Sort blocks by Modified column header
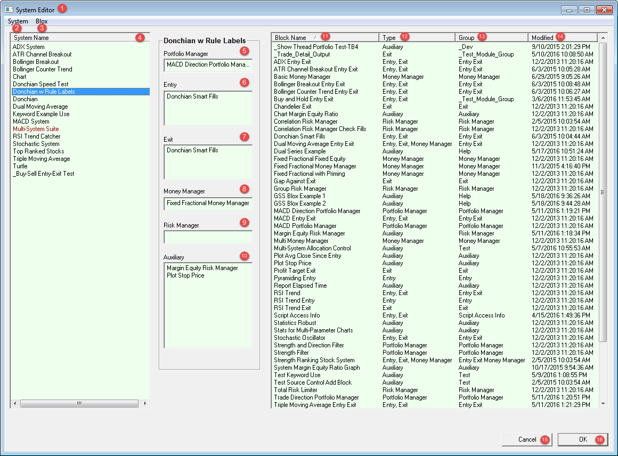This screenshot has width=618, height=456. (563, 38)
